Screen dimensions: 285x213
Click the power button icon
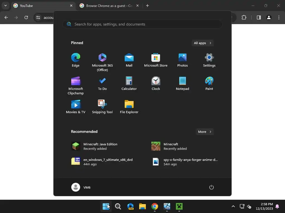coord(212,187)
